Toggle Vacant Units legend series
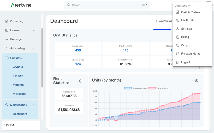This screenshot has height=133, width=214. (x=158, y=88)
